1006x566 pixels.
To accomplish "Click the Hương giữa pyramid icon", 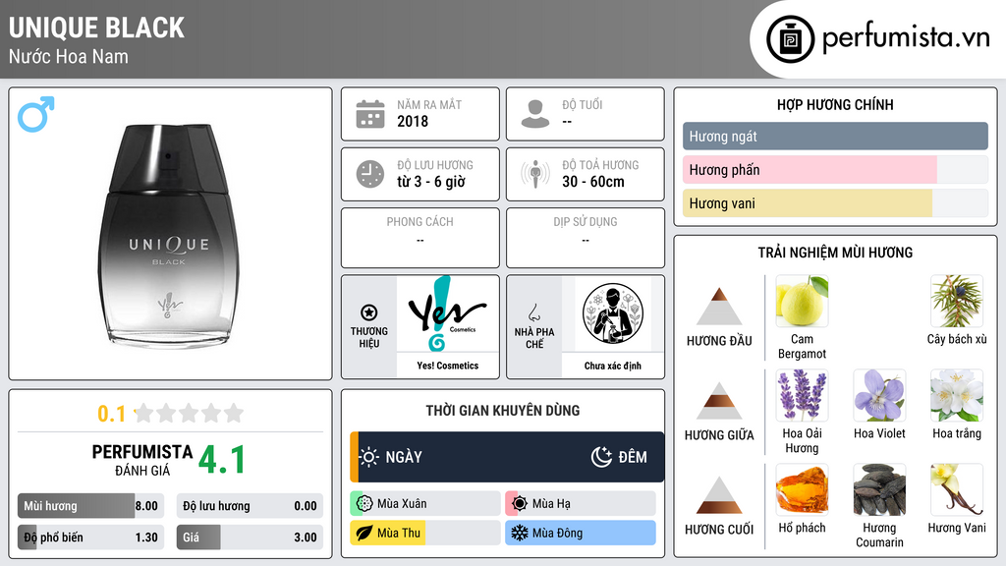I will [x=719, y=401].
